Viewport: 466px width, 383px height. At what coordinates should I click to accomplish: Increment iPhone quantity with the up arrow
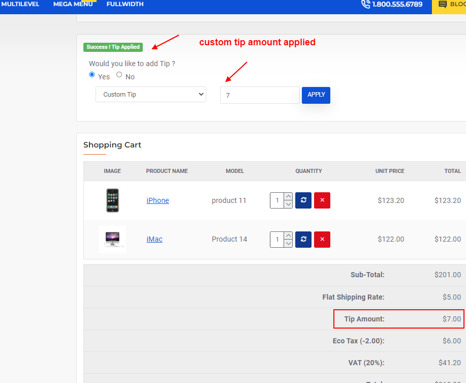[x=289, y=196]
